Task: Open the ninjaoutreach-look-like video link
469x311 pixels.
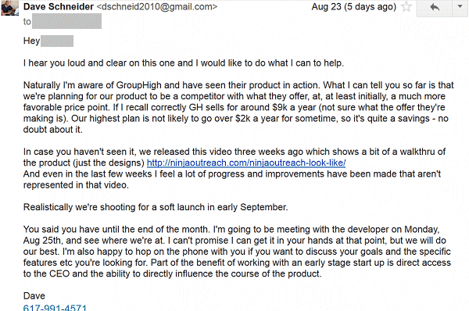Action: tap(246, 163)
